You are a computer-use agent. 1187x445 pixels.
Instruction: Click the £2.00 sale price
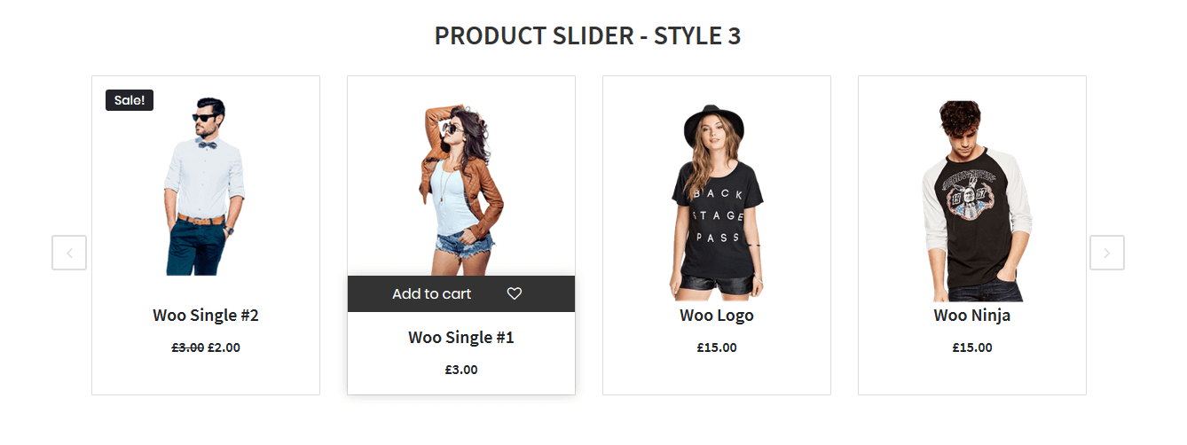[224, 347]
